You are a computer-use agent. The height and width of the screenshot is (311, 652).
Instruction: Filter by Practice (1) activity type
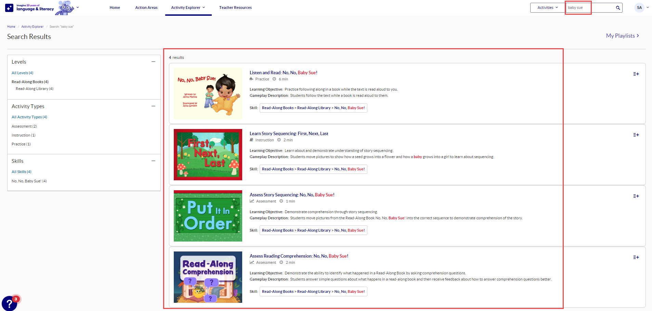pos(21,144)
